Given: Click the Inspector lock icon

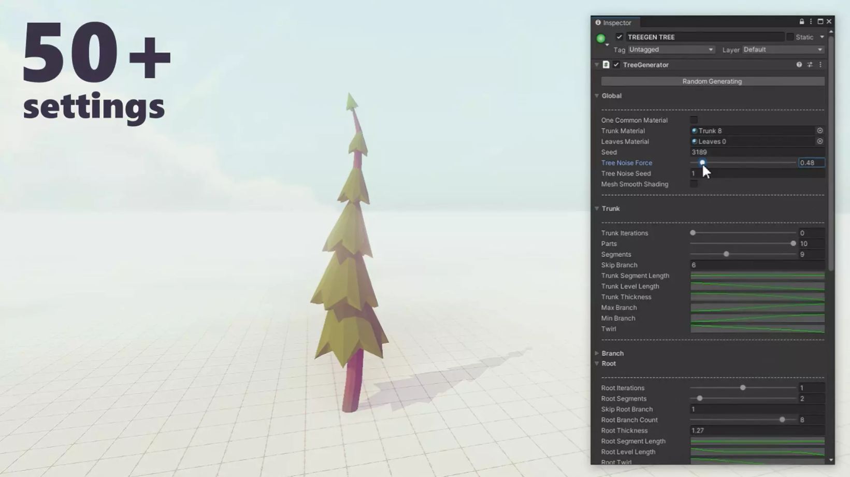Looking at the screenshot, I should (802, 22).
